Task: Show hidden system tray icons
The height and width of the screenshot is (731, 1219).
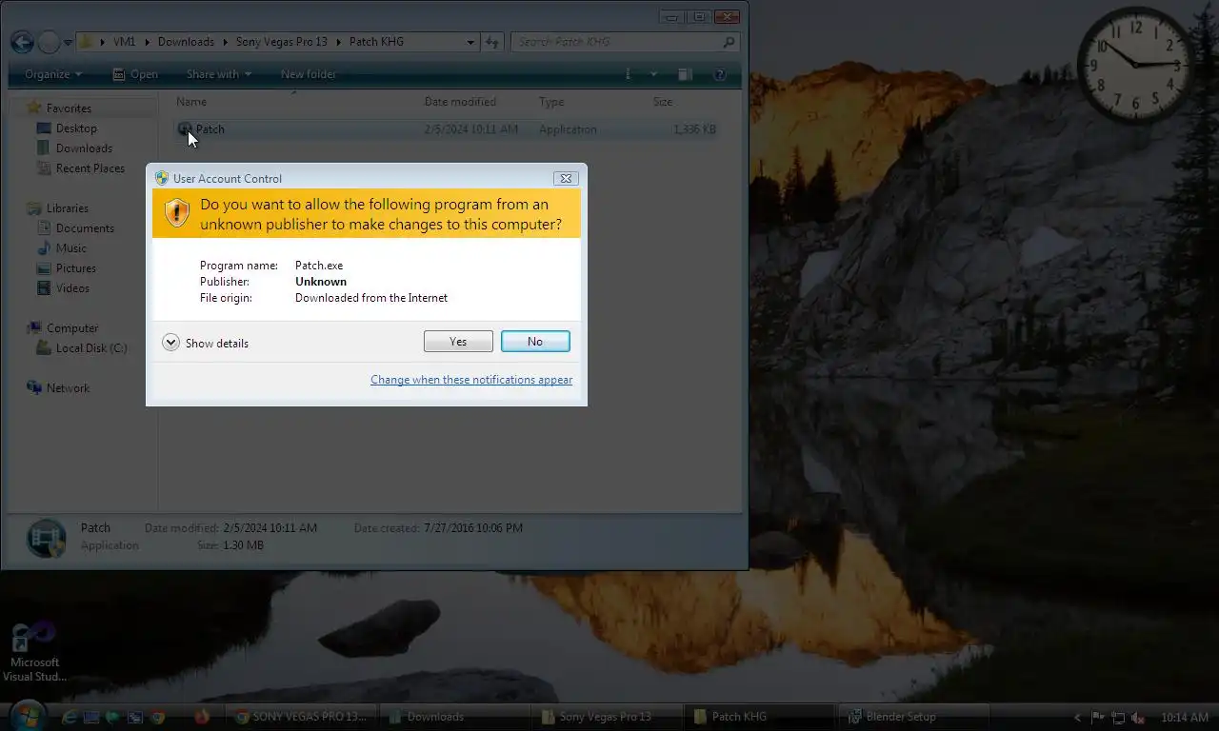Action: pyautogui.click(x=1077, y=718)
